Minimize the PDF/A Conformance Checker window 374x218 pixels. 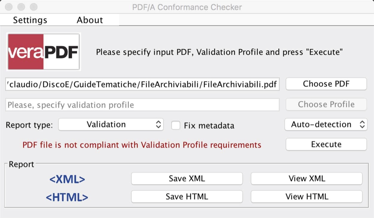tap(21, 7)
